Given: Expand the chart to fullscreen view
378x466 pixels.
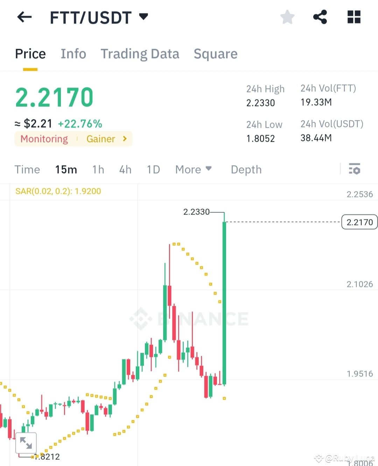Looking at the screenshot, I should (26, 443).
